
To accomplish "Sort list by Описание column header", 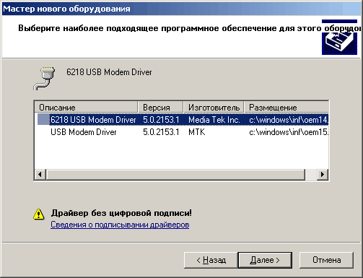I will tap(86, 108).
